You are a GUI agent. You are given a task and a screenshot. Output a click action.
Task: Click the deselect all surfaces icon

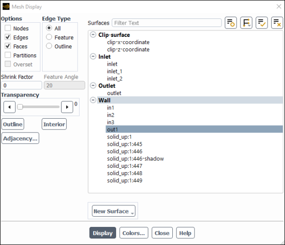click(x=277, y=23)
